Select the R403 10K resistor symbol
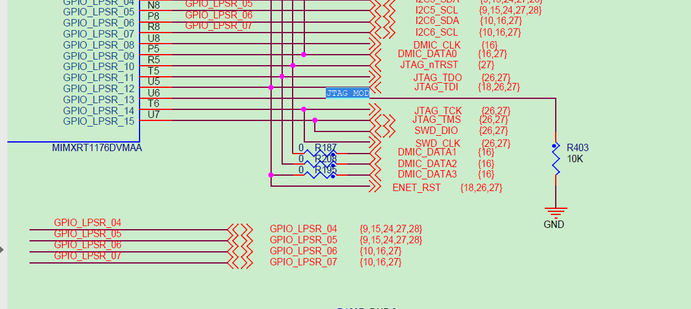 click(x=556, y=159)
